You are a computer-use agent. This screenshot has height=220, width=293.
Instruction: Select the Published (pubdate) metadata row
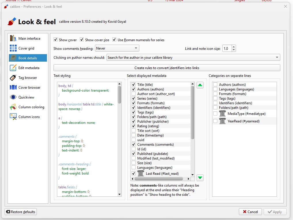pos(161,154)
